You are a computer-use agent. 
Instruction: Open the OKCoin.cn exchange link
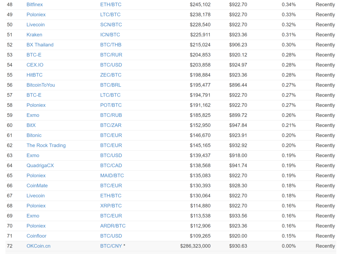[x=38, y=246]
